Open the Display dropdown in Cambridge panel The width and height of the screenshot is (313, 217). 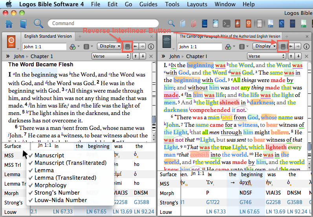[265, 46]
